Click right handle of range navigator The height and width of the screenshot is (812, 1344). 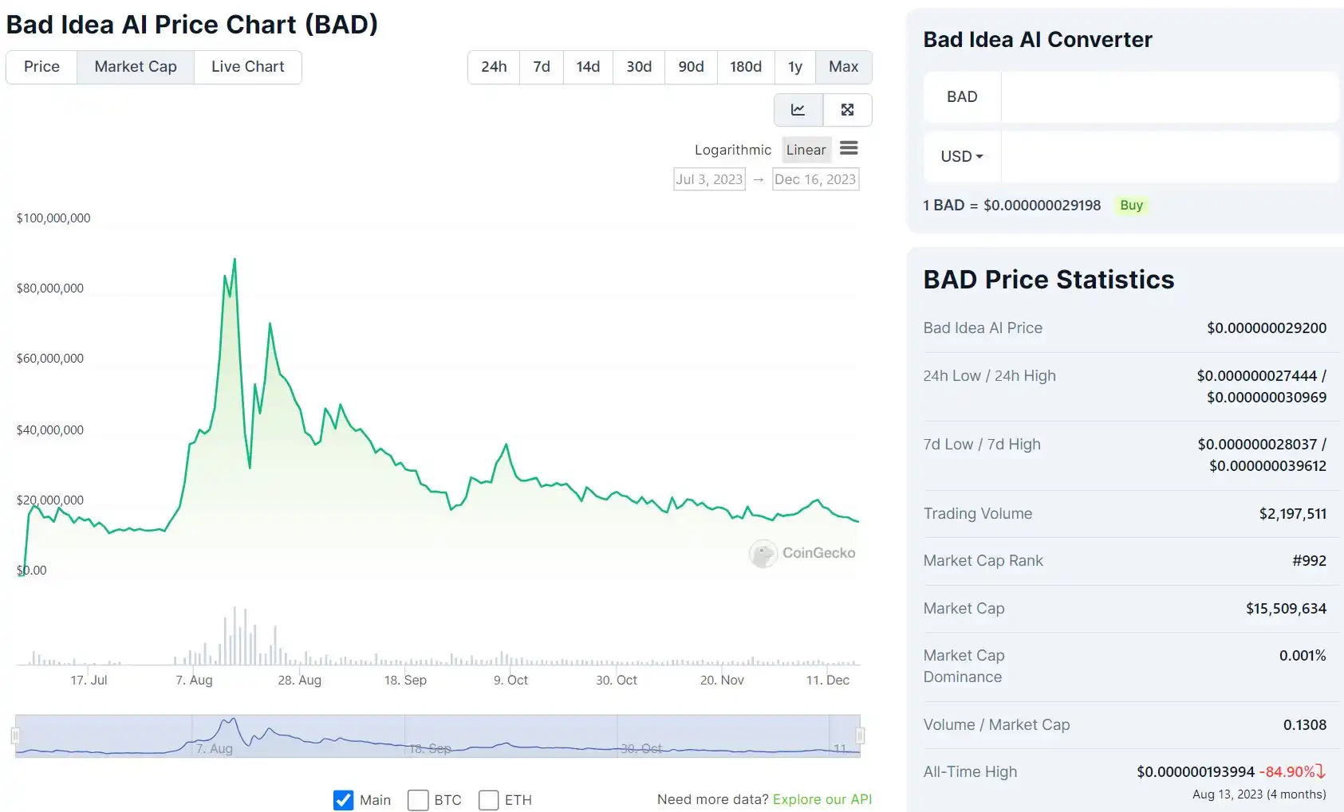(860, 736)
